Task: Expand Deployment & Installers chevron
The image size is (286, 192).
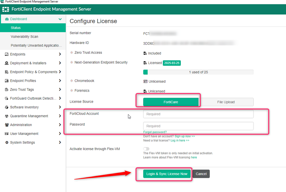Action: click(x=60, y=63)
